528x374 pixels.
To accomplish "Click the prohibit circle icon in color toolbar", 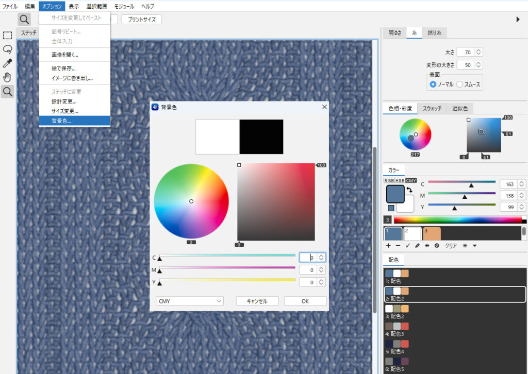I will coord(437,246).
